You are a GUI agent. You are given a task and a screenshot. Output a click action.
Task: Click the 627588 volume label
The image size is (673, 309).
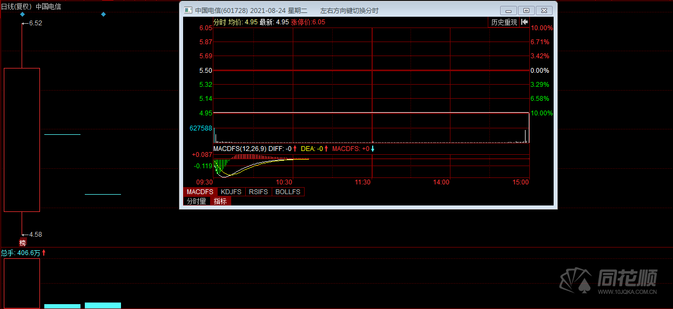[x=200, y=128]
